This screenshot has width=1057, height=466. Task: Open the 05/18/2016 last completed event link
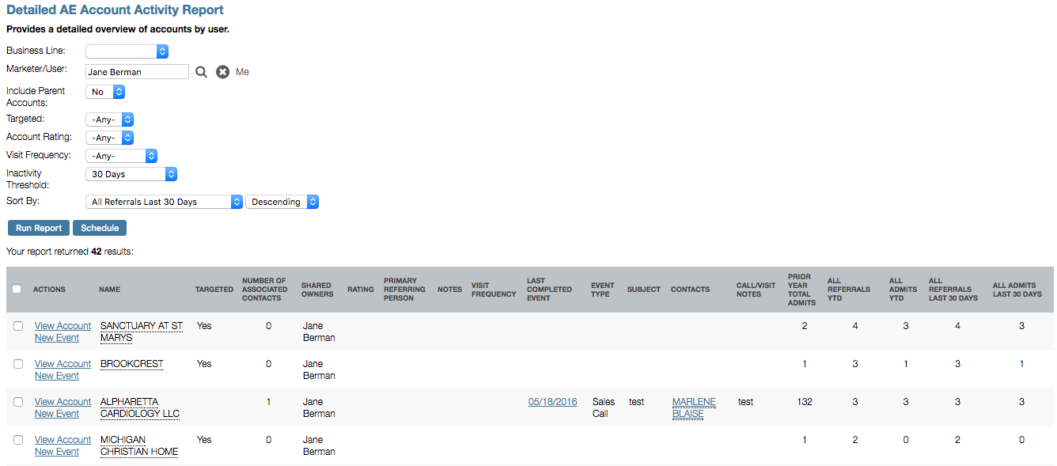(553, 402)
